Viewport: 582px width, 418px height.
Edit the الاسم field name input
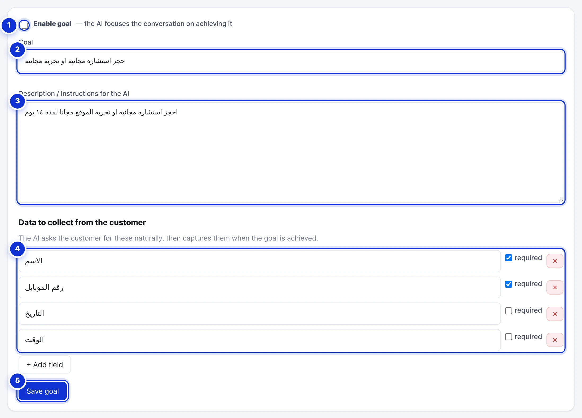(x=259, y=261)
